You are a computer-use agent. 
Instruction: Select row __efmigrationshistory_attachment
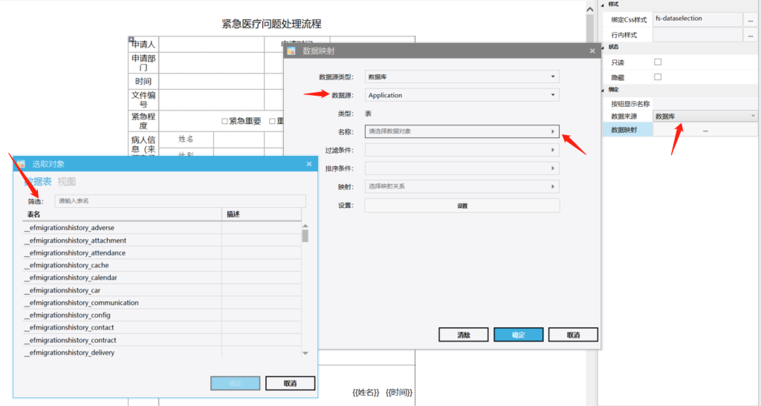point(161,240)
